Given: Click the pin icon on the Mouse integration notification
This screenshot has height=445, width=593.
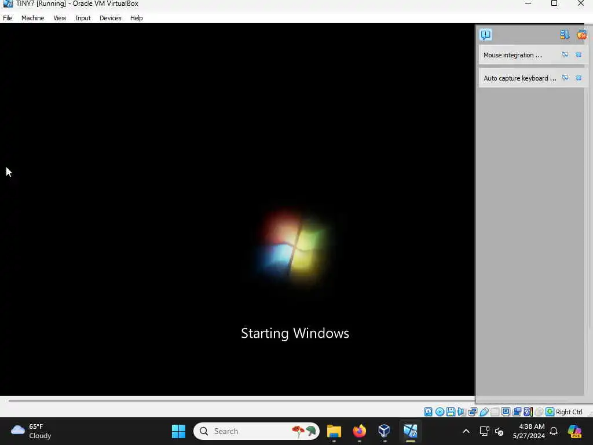Looking at the screenshot, I should [565, 55].
